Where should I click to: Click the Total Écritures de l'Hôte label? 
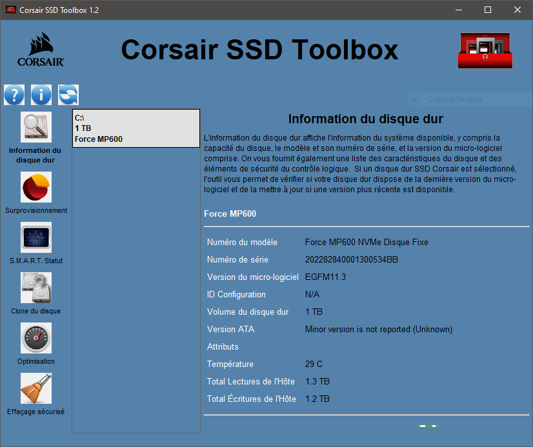[252, 399]
